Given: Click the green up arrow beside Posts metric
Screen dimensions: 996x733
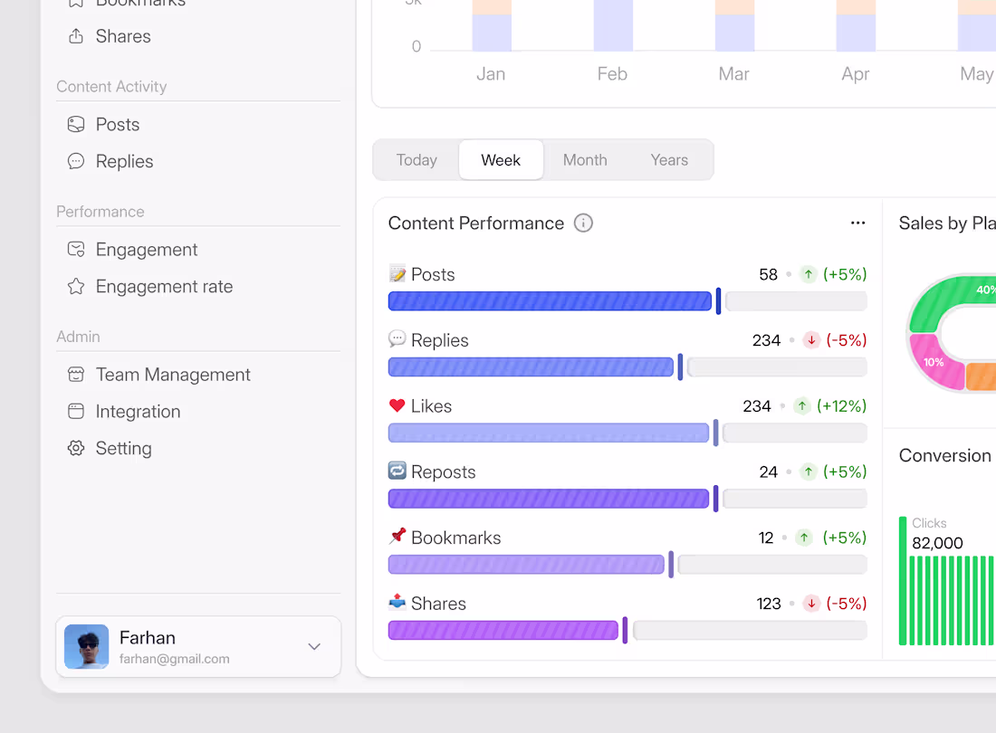Looking at the screenshot, I should [x=809, y=274].
